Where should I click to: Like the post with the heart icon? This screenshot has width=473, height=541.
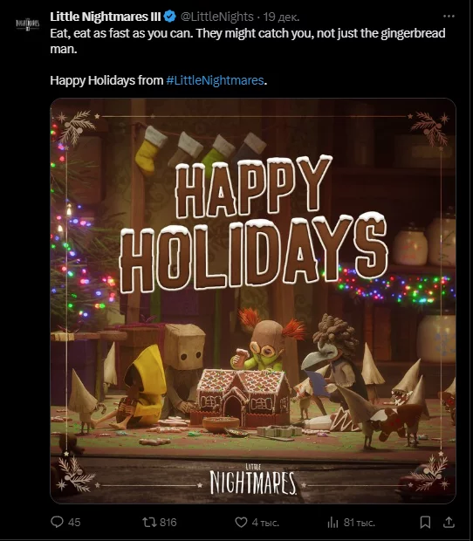click(x=241, y=522)
